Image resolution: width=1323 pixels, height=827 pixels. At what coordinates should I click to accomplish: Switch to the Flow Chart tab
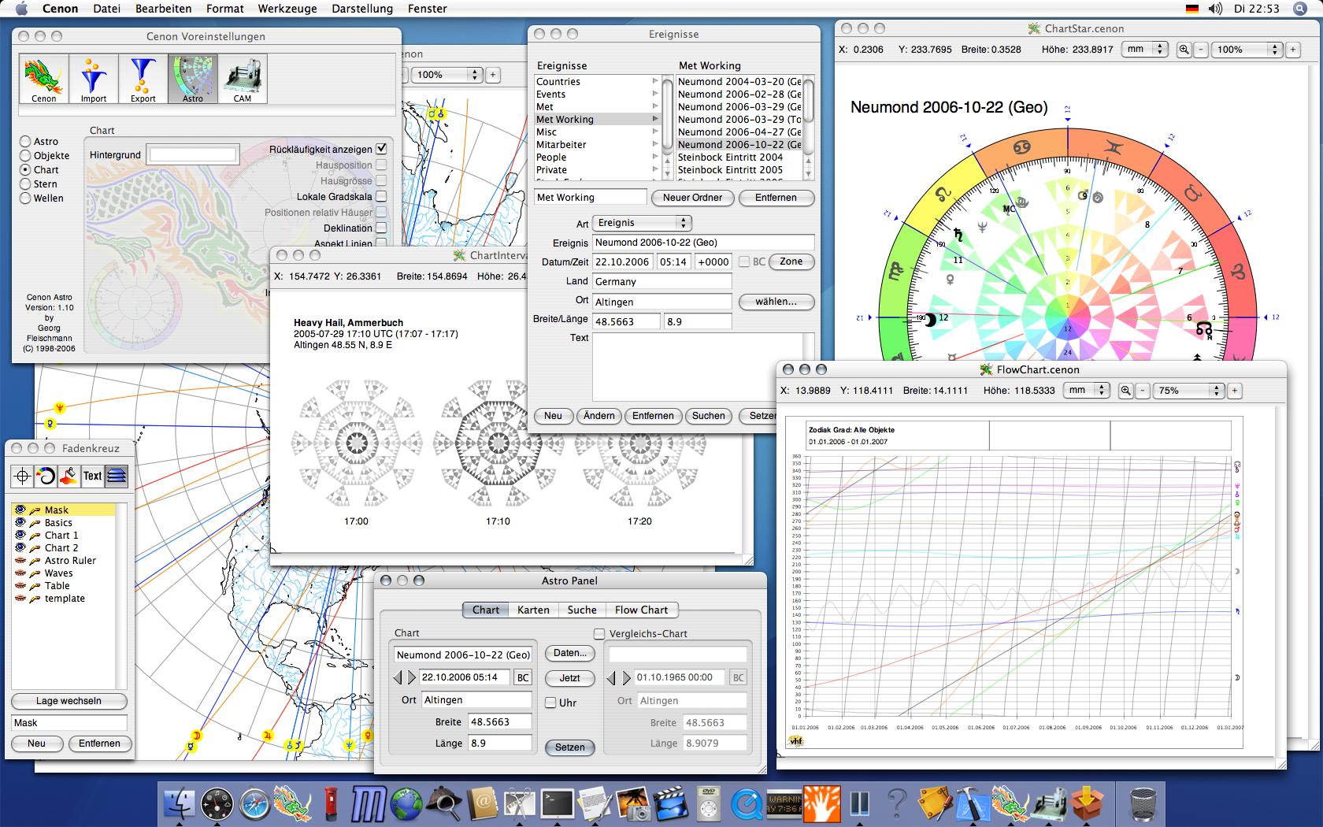pyautogui.click(x=641, y=610)
